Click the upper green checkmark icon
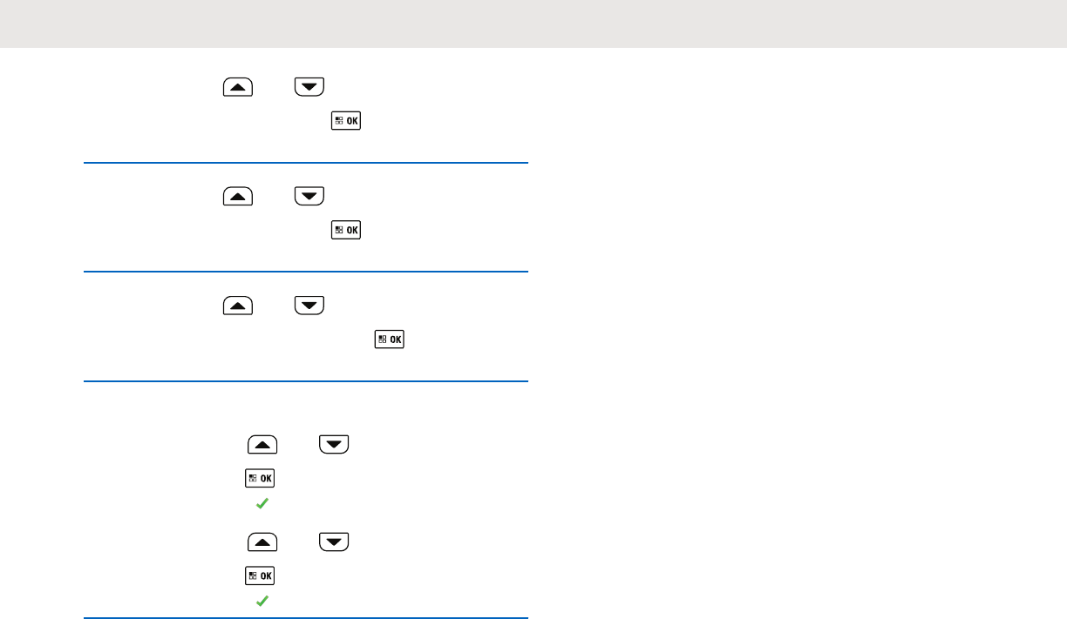 click(x=261, y=503)
